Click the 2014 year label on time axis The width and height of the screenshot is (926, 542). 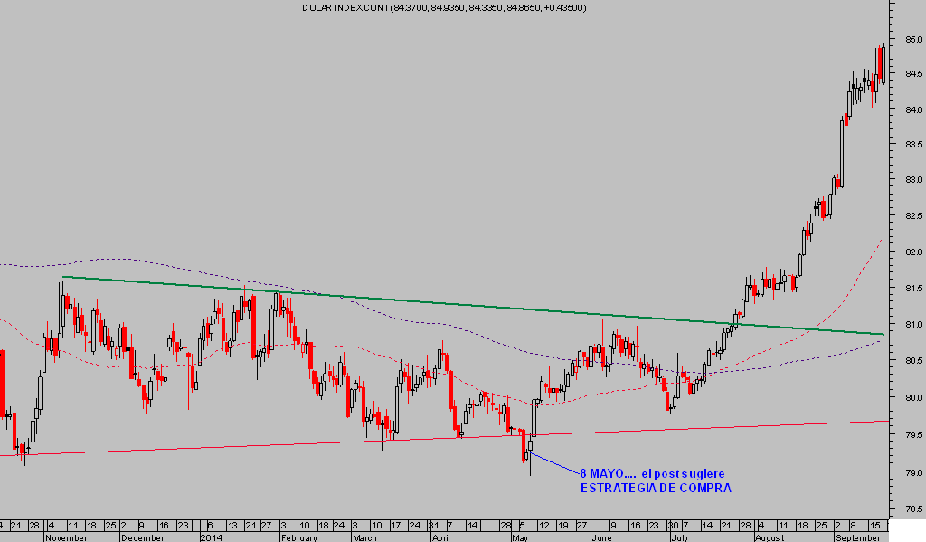[213, 537]
